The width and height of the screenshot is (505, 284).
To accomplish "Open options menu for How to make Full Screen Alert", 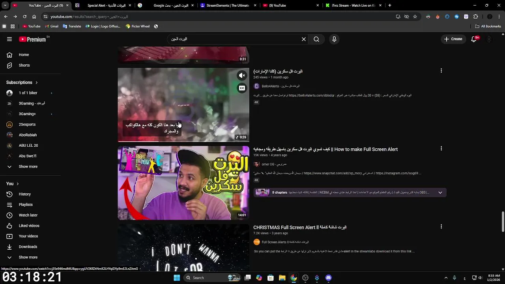I will click(x=441, y=149).
